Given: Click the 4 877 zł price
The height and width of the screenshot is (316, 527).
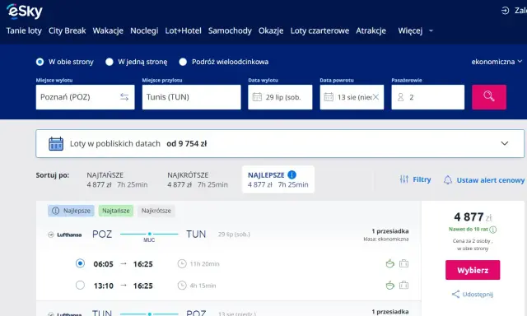Looking at the screenshot, I should [x=473, y=217].
